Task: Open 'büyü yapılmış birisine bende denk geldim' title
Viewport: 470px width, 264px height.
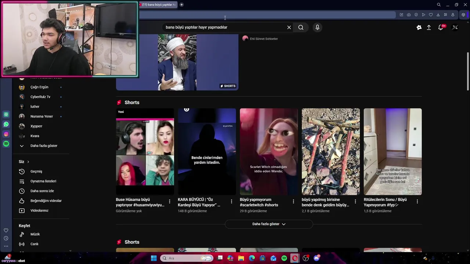Action: coord(325,202)
